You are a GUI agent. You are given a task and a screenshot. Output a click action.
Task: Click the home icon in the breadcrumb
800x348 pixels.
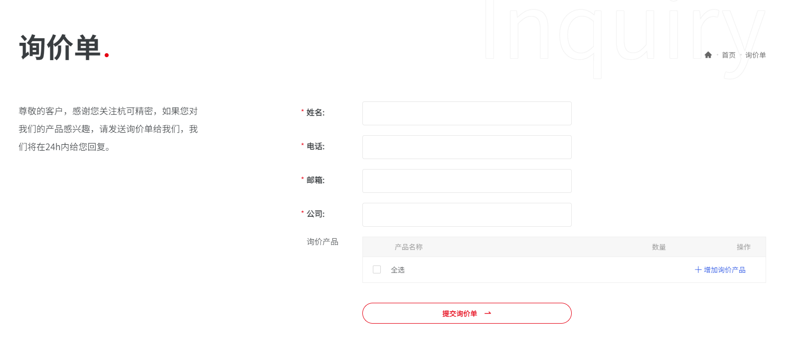click(708, 55)
